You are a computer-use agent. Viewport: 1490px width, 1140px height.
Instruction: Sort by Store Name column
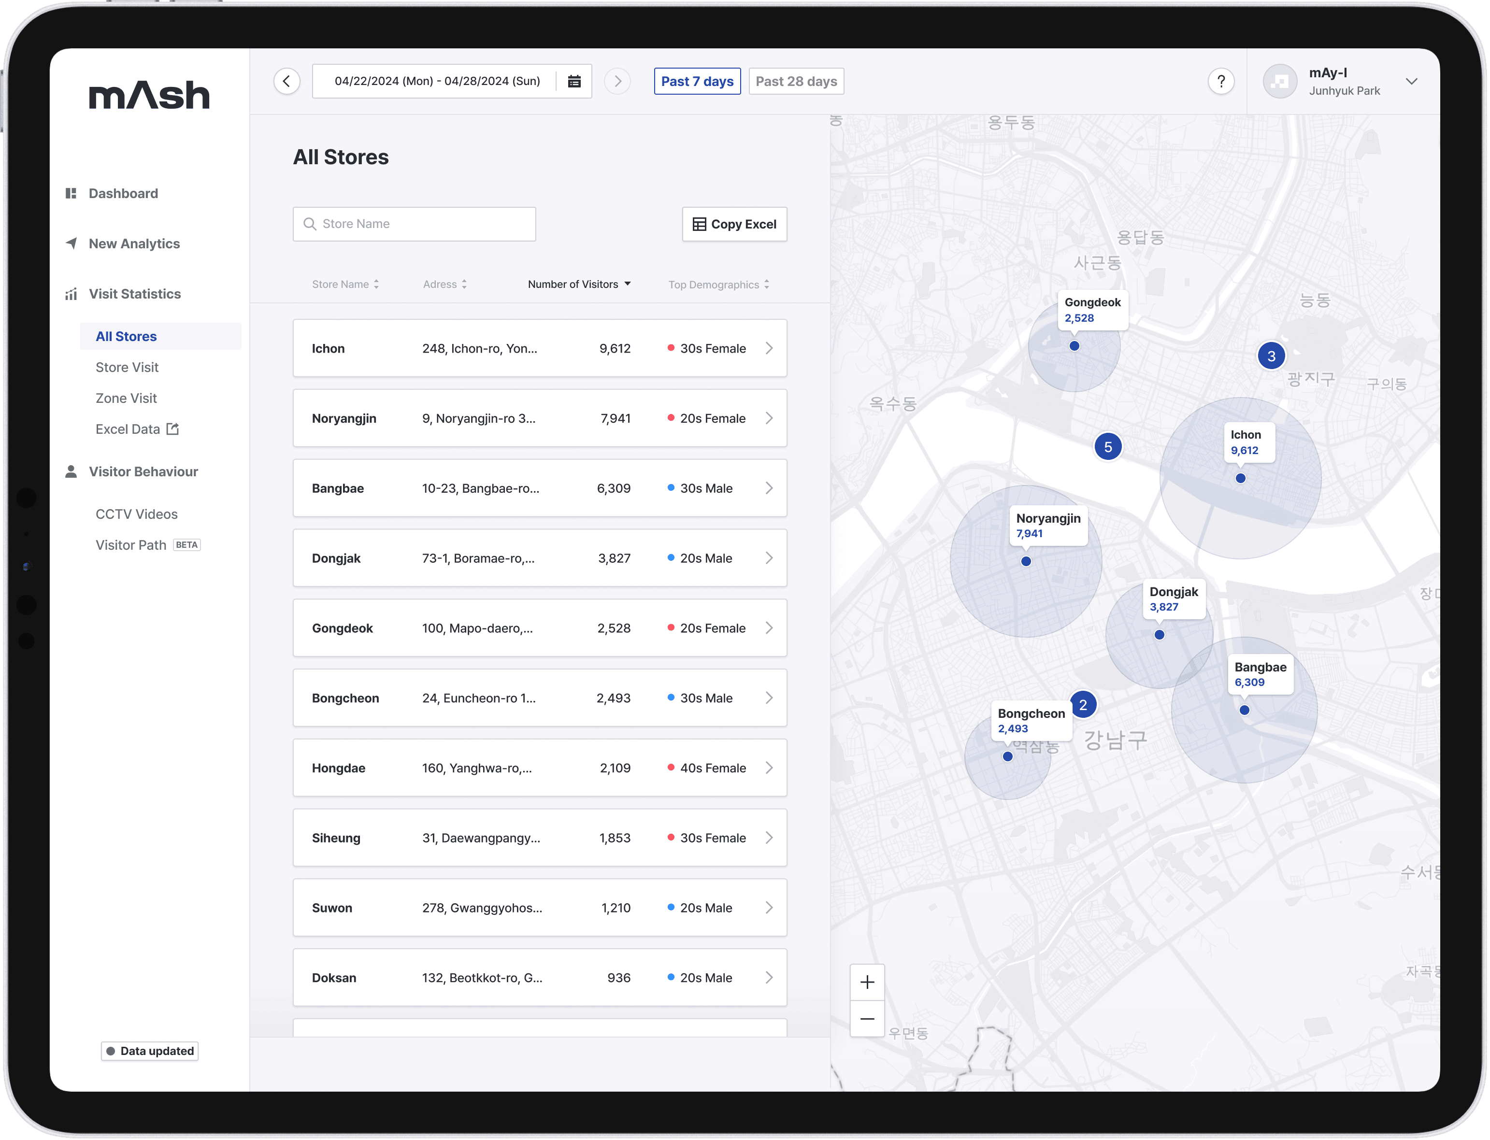point(345,285)
